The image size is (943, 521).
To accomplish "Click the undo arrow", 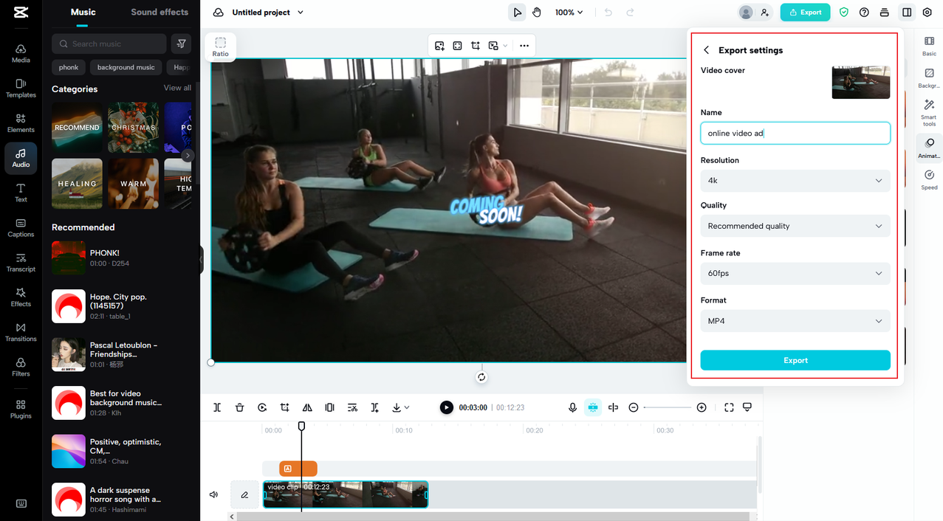I will pos(608,12).
